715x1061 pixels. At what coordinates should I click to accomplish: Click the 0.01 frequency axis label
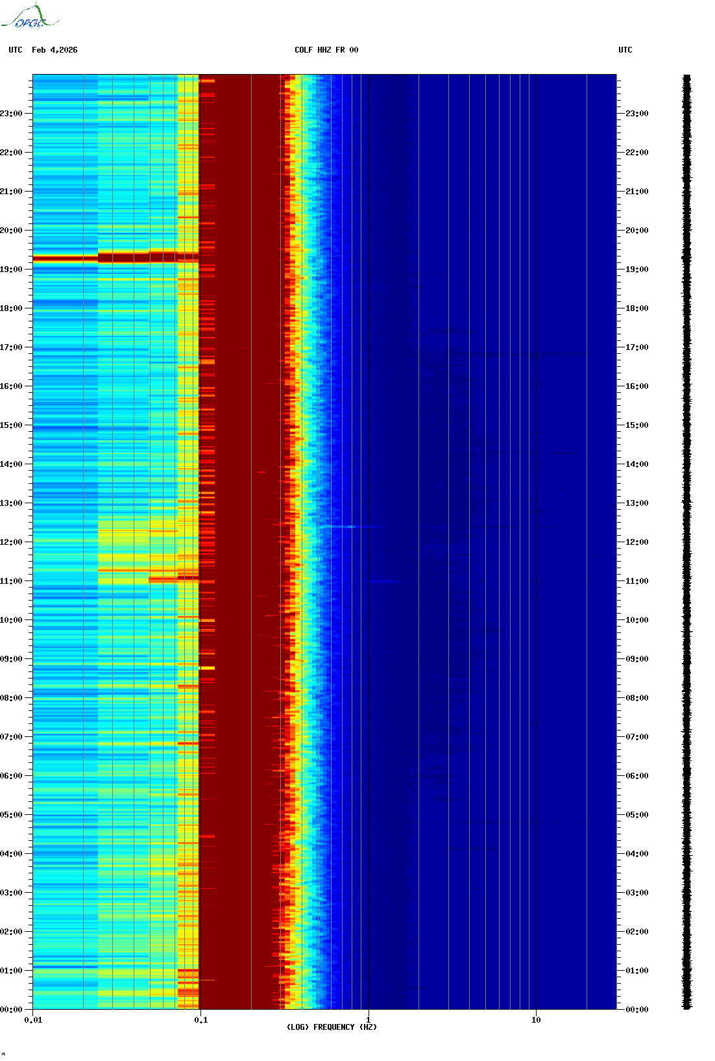(33, 1020)
